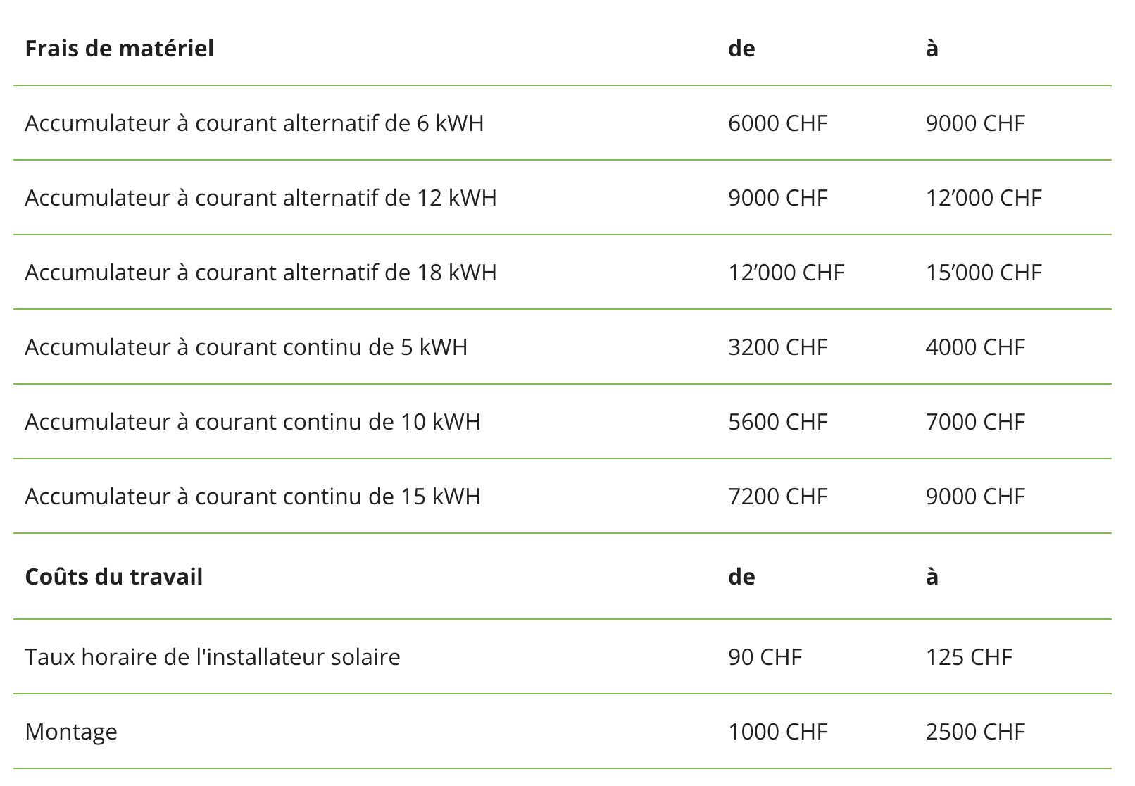
Task: Click the 3200 CHF minimum price
Action: pyautogui.click(x=777, y=347)
